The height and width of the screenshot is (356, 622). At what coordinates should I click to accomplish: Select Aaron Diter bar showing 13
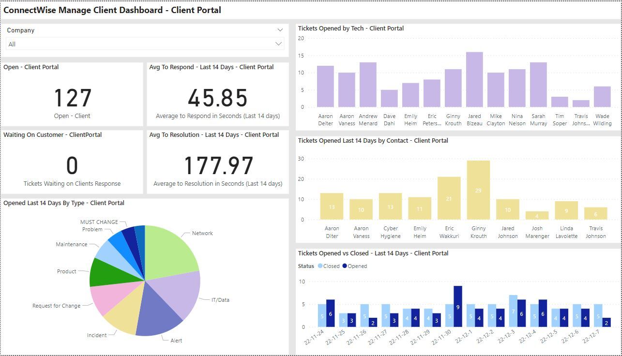click(x=332, y=207)
